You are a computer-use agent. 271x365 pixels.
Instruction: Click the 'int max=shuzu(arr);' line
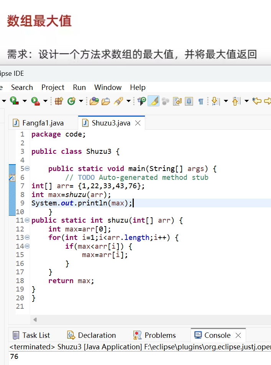(71, 195)
